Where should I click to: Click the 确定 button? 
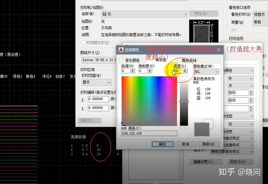click(162, 144)
